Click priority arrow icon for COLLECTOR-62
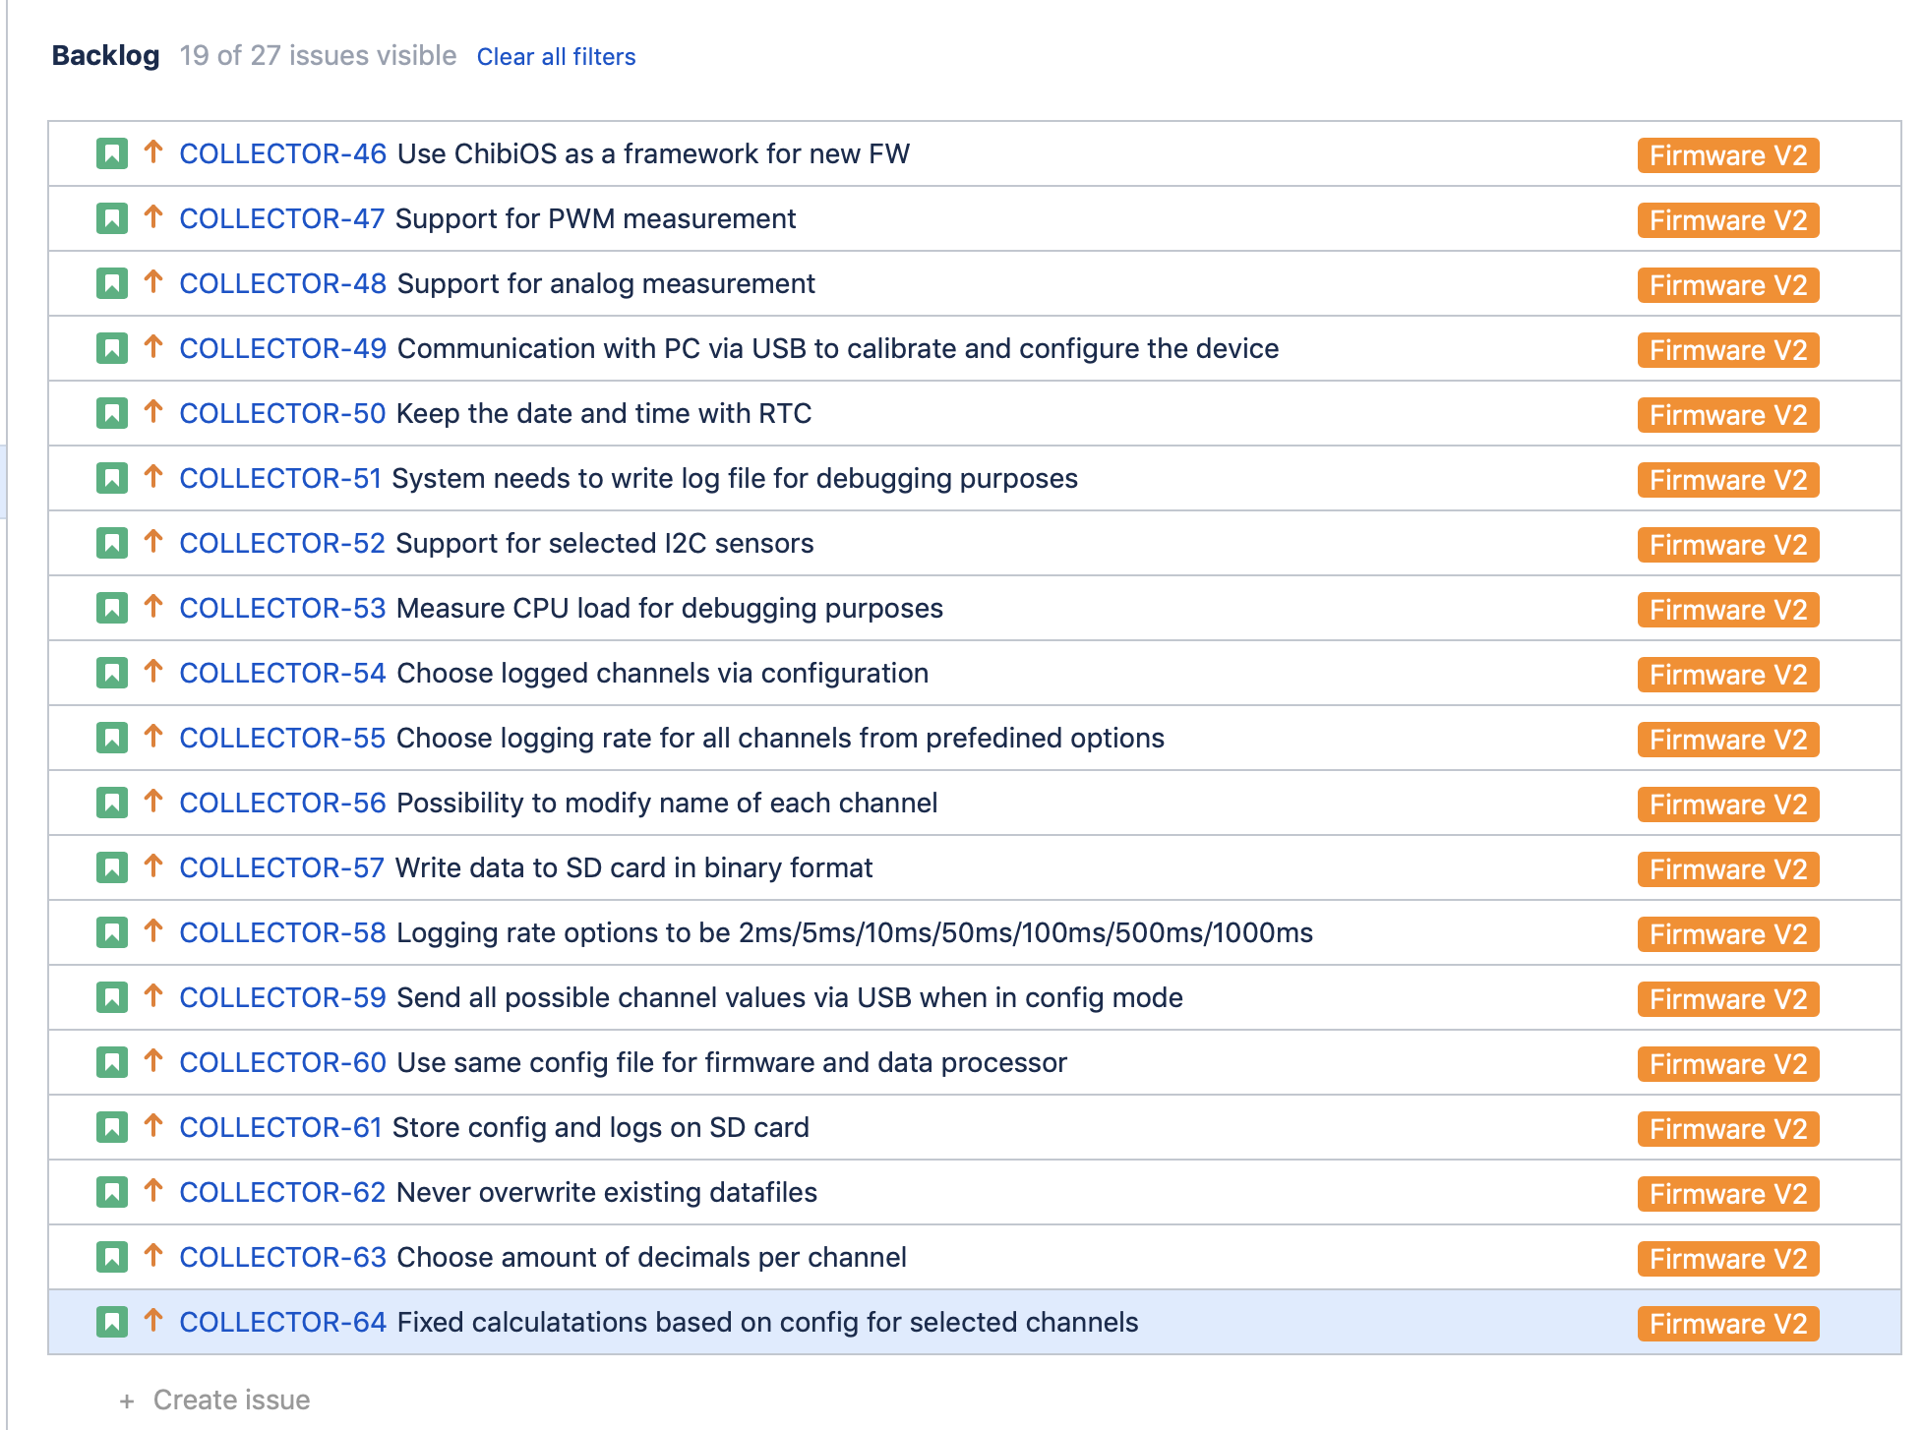 tap(153, 1190)
